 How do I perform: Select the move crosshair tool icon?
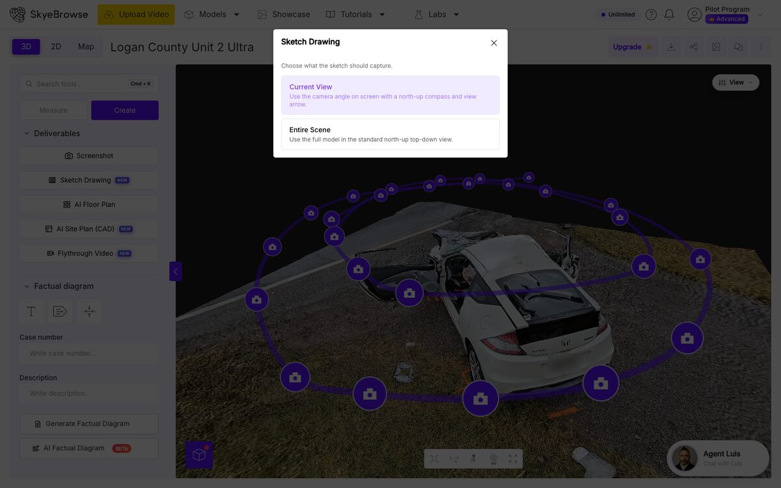(89, 312)
